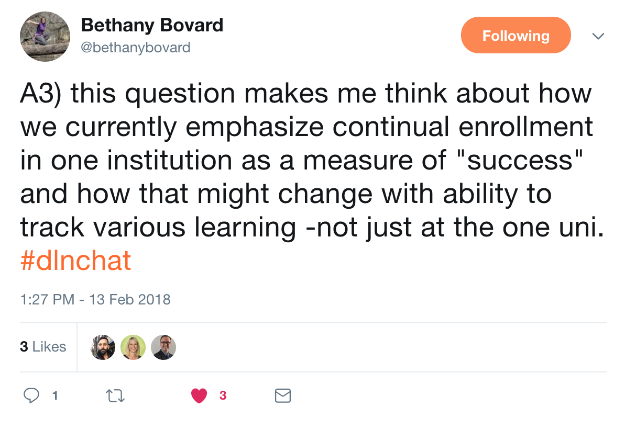Show the 3 Likes list
Screen dimensions: 636x430
[x=43, y=347]
